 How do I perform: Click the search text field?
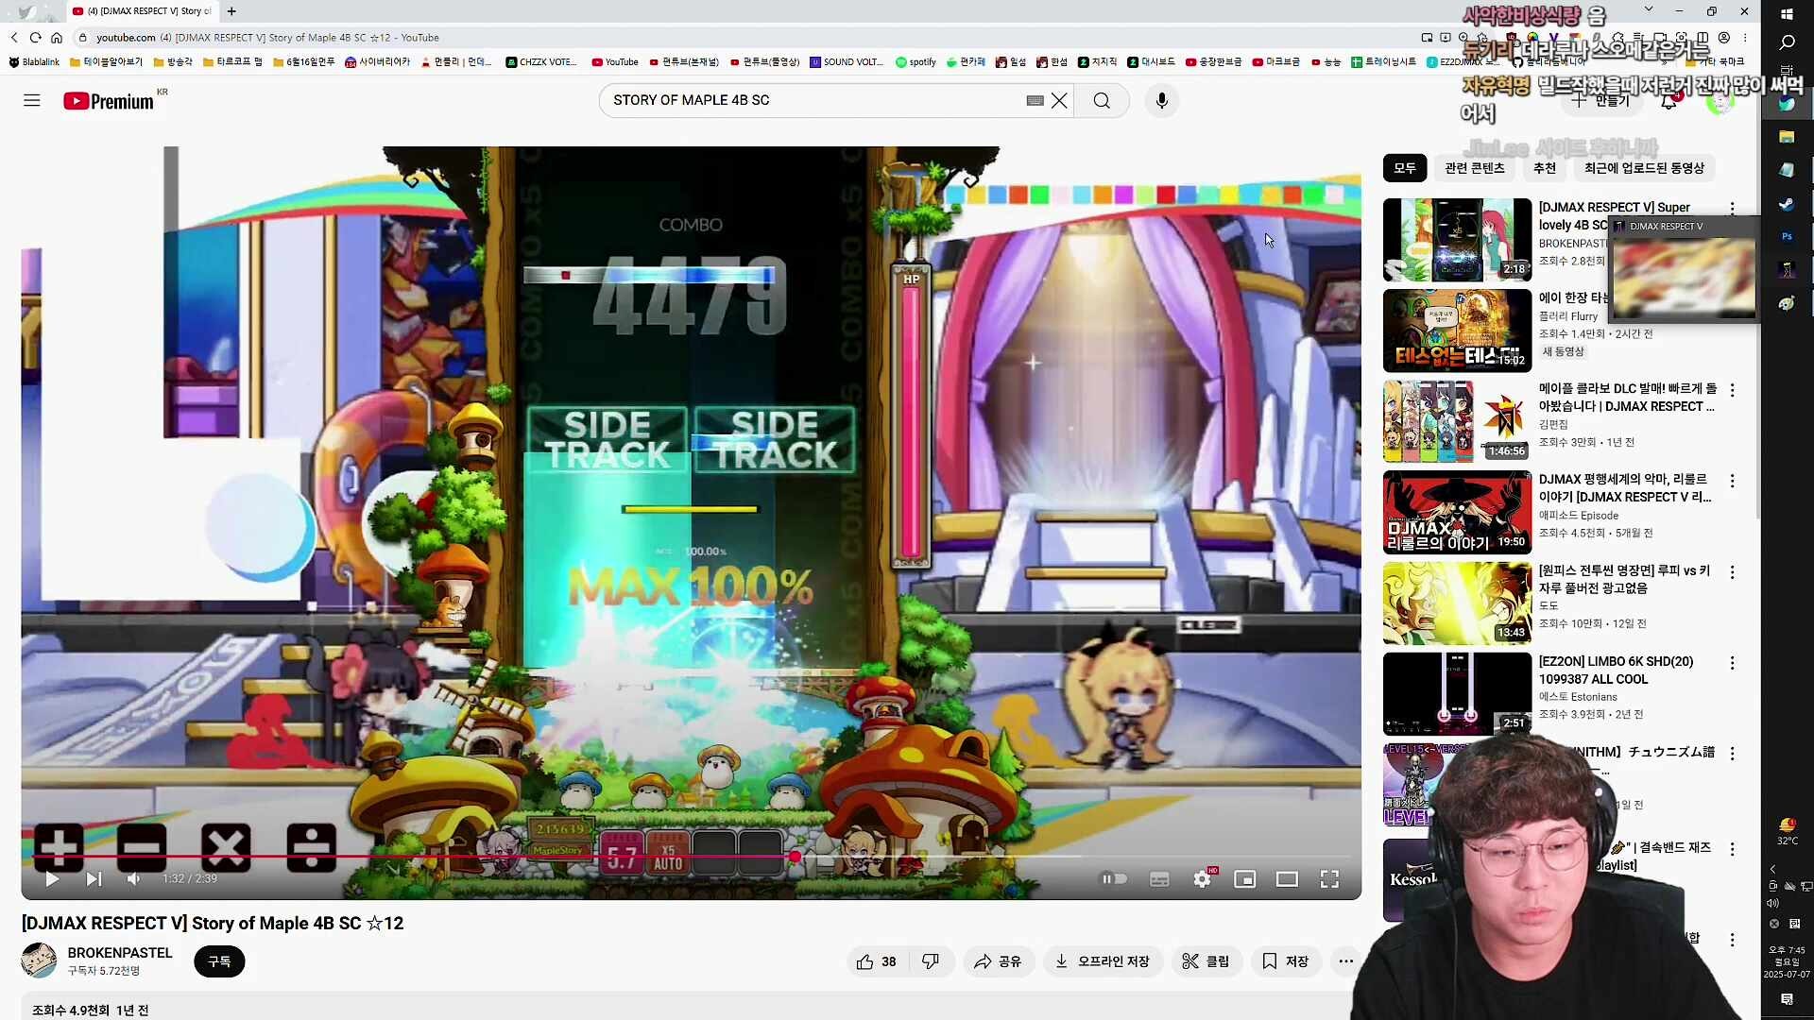813,100
